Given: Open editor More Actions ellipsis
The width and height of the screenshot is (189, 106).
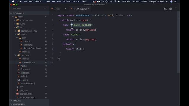Looking at the screenshot, I should click(175, 9).
